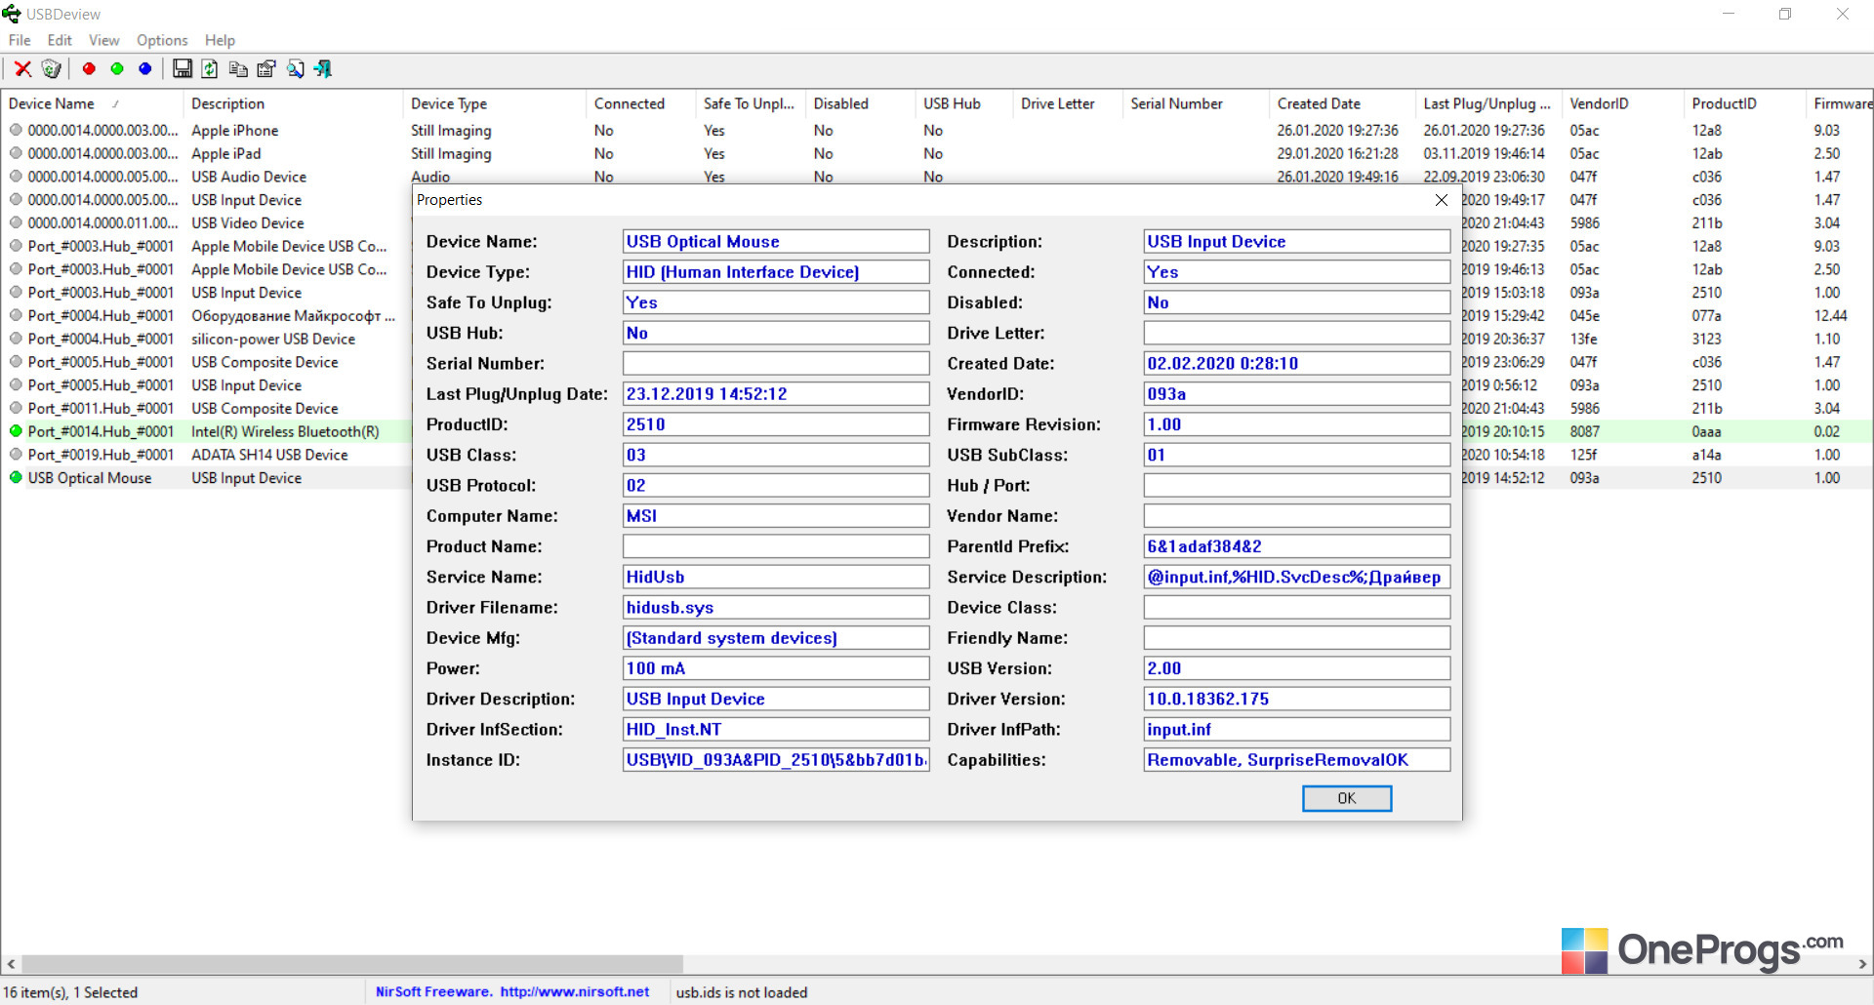Click the Exit door toolbar icon

tap(323, 68)
